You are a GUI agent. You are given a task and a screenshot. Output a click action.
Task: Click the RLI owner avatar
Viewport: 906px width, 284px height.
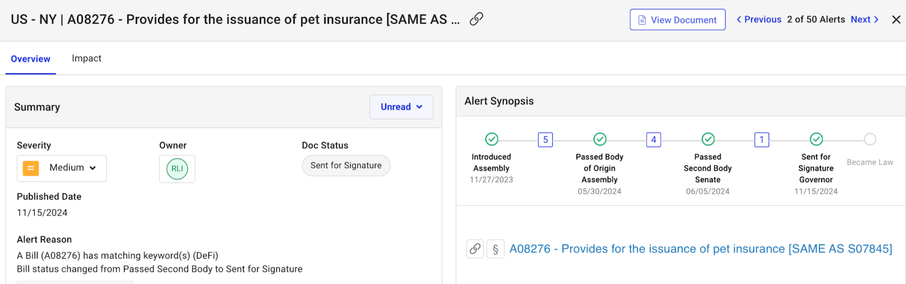pyautogui.click(x=177, y=169)
